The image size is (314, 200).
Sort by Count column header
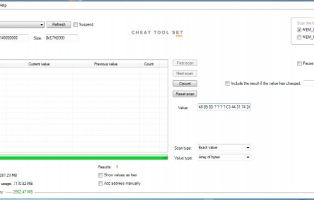click(149, 64)
